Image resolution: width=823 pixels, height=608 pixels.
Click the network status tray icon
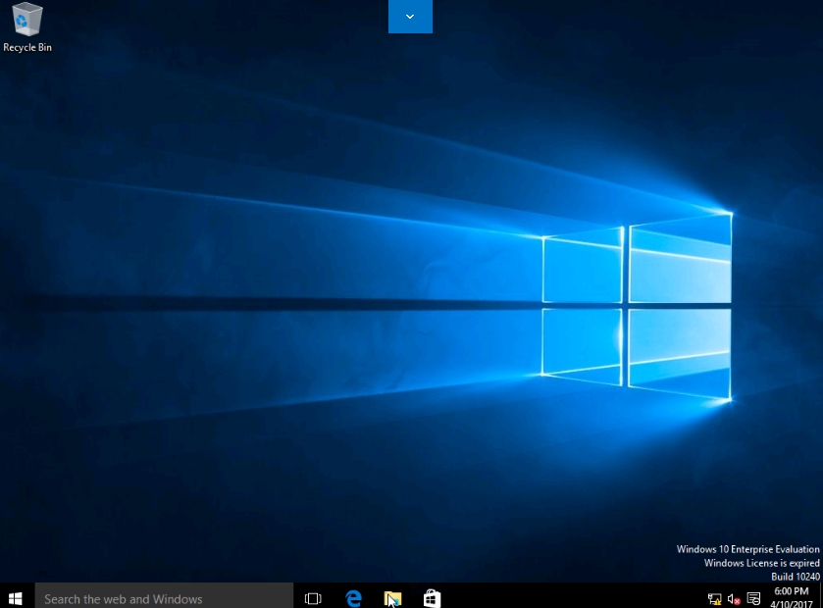pos(714,598)
